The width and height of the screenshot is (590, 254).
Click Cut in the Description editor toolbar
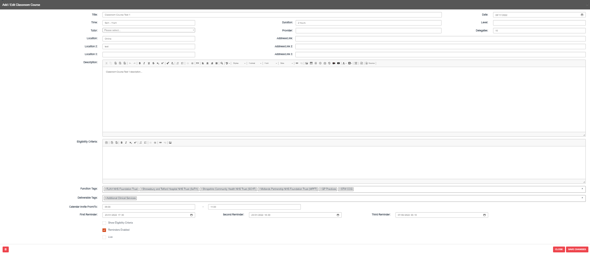[106, 63]
